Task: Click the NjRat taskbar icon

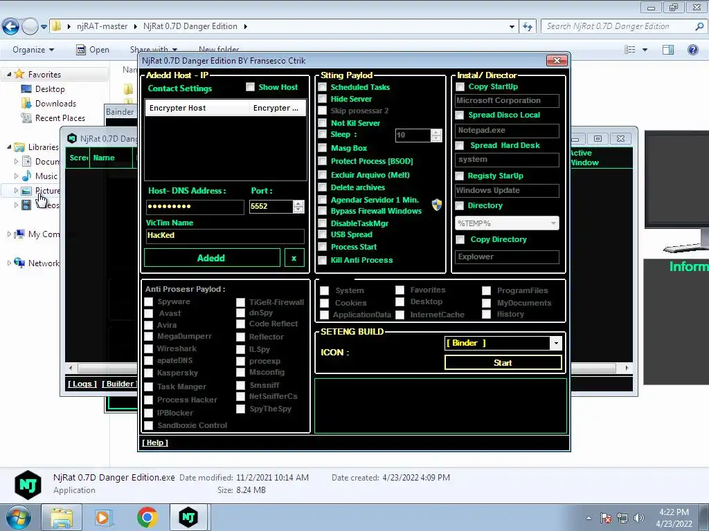Action: [x=188, y=517]
